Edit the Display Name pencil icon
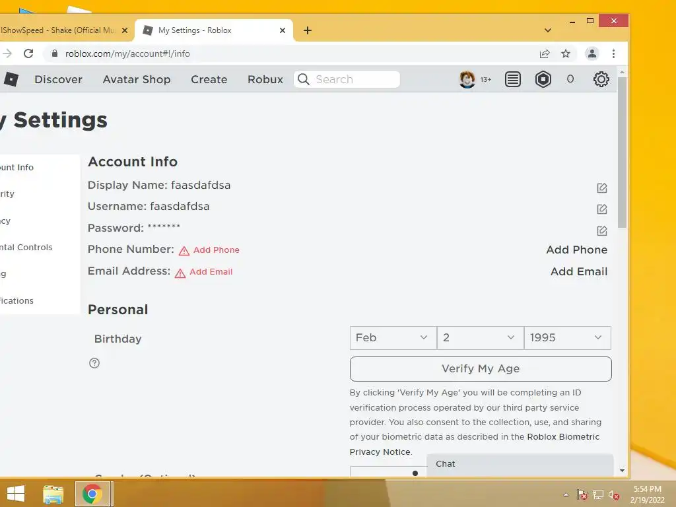Screen dimensions: 676x507 coord(602,188)
